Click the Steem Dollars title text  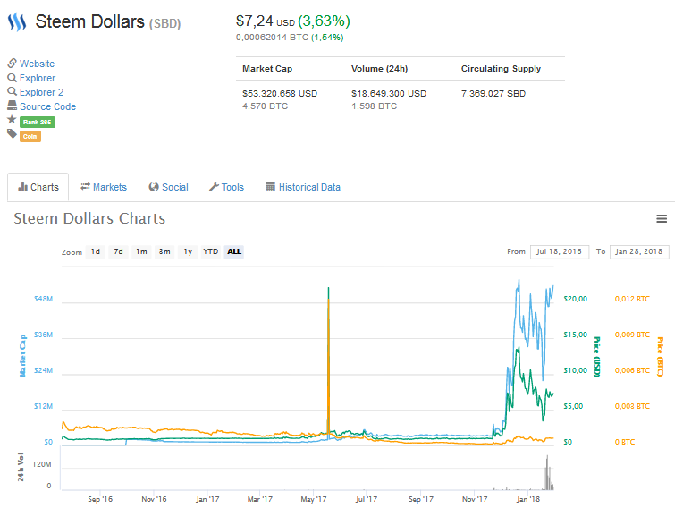[x=89, y=21]
